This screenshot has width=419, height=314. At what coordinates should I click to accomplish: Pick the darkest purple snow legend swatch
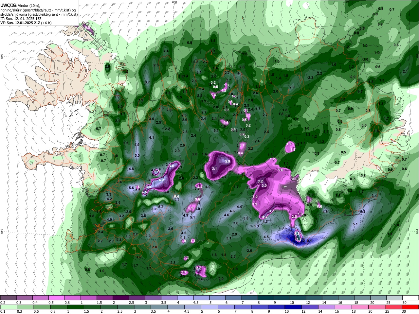point(121,298)
